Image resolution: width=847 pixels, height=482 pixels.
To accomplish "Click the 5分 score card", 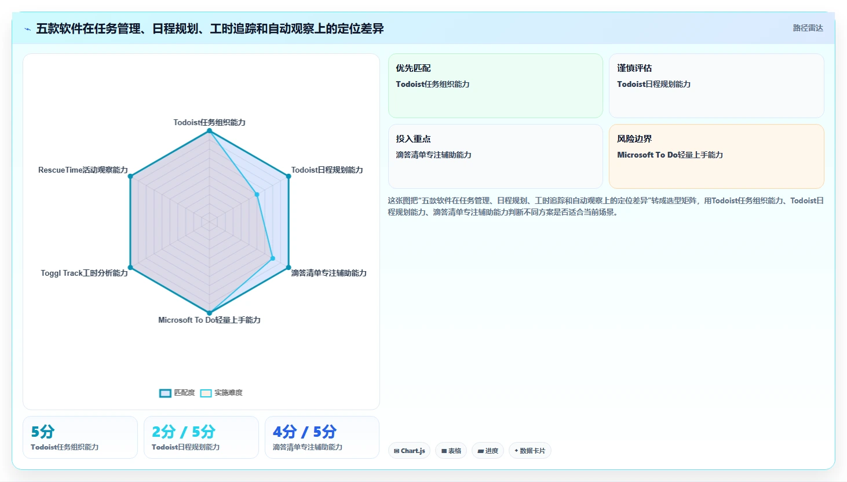I will coord(80,437).
